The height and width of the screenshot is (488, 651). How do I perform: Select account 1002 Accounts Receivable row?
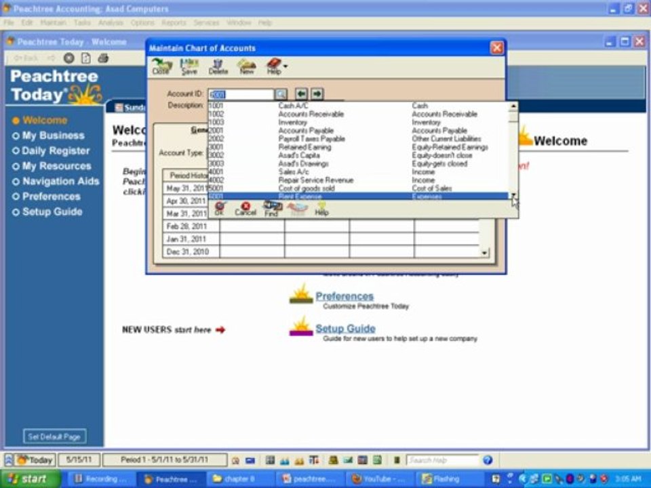(x=358, y=114)
